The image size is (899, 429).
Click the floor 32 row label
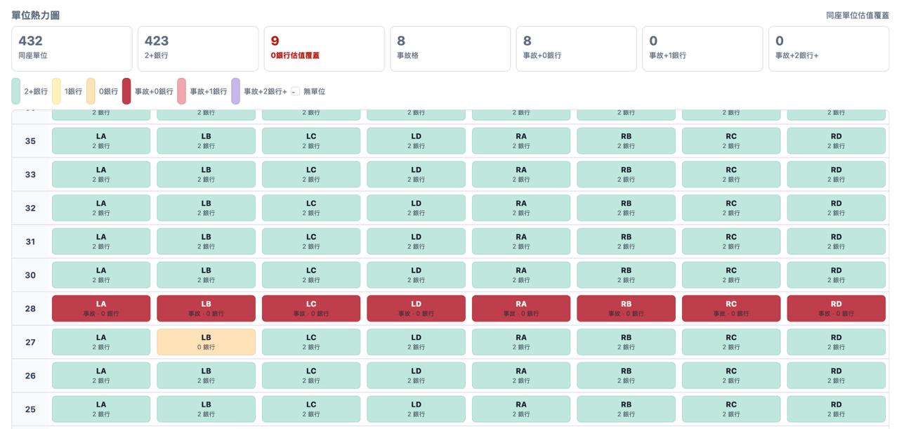tap(30, 208)
